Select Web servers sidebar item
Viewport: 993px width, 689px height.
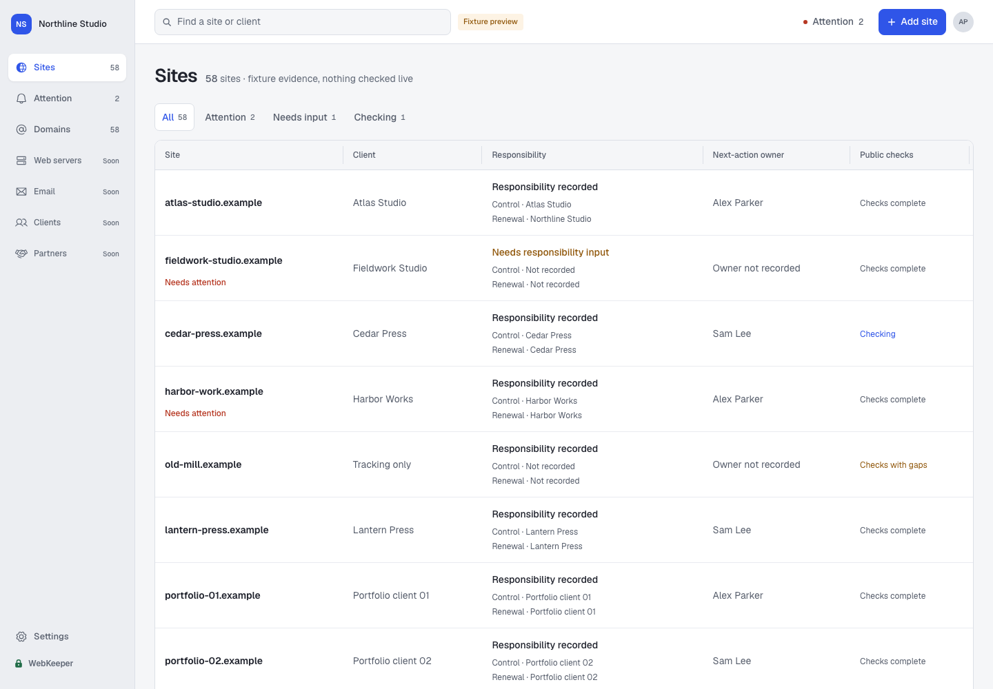click(x=67, y=161)
